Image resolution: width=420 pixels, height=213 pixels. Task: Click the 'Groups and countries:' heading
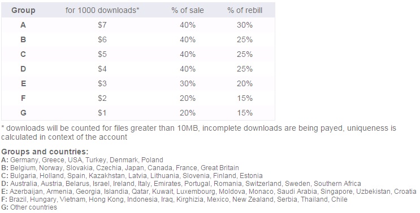[45, 152]
